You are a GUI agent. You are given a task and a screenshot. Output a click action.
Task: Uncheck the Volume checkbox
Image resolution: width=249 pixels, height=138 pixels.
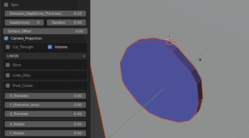50,47
